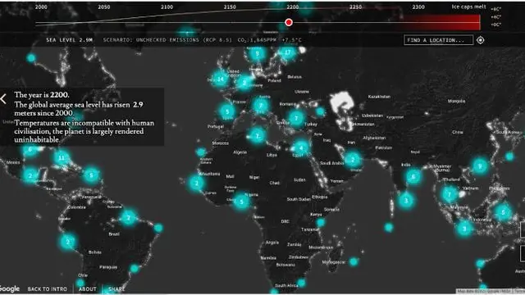Open cluster marker 7 north of Algeria
Viewport: 525px width, 295px height.
257,136
